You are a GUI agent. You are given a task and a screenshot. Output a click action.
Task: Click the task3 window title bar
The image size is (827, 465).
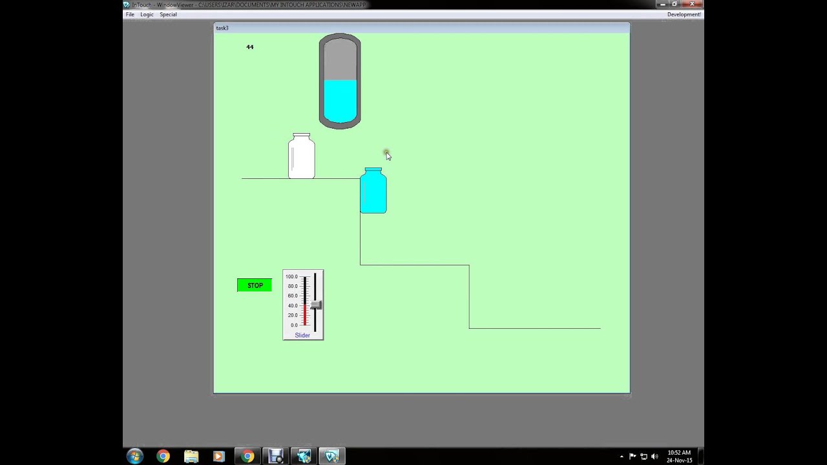coord(422,28)
